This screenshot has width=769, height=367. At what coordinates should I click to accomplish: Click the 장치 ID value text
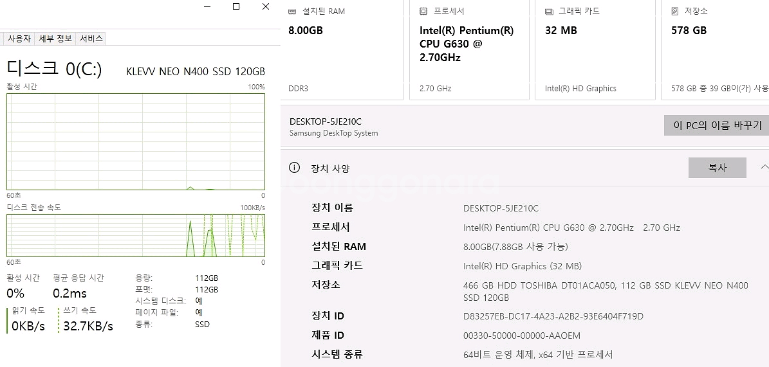pos(553,316)
